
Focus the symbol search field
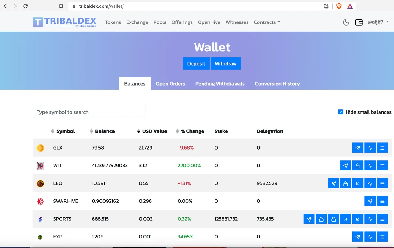click(x=89, y=112)
